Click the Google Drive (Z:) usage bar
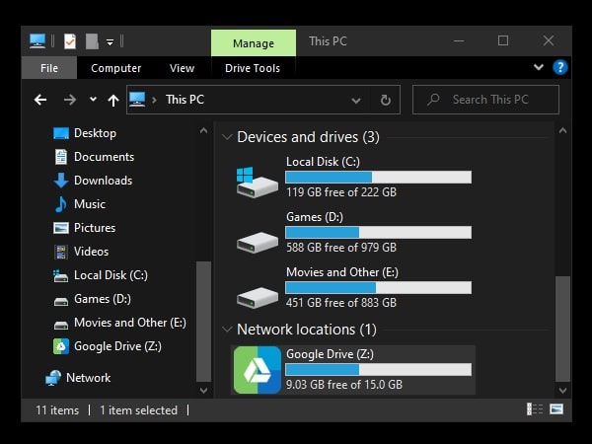This screenshot has width=592, height=444. click(x=378, y=370)
